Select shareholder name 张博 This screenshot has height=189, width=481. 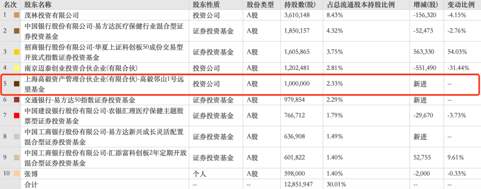[31, 174]
